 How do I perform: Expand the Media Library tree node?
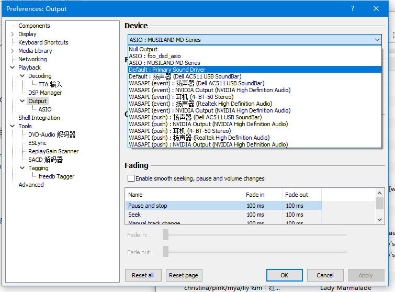click(13, 51)
